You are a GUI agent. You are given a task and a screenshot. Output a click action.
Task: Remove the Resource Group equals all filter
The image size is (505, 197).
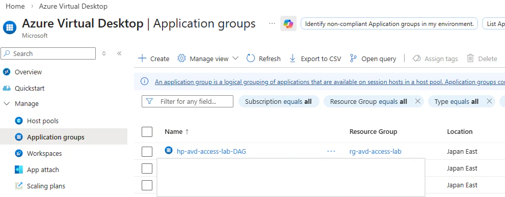click(x=418, y=101)
